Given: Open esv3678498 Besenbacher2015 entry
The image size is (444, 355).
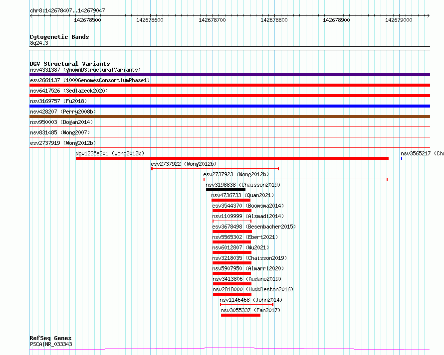Looking at the screenshot, I should point(254,227).
